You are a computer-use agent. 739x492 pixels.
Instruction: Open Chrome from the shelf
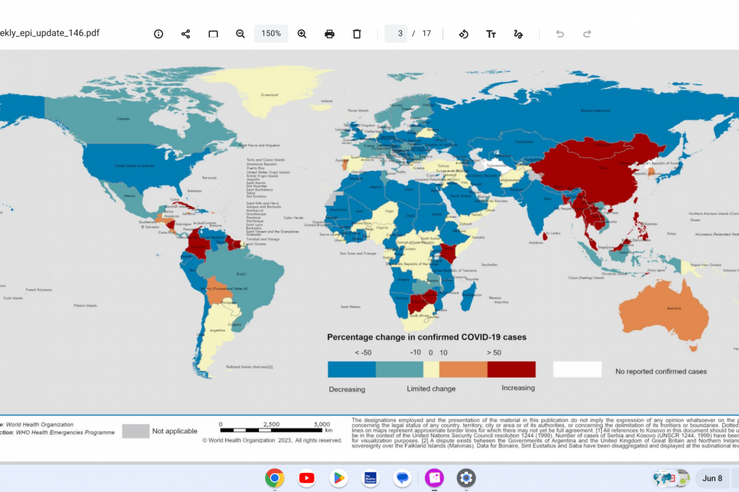[275, 478]
